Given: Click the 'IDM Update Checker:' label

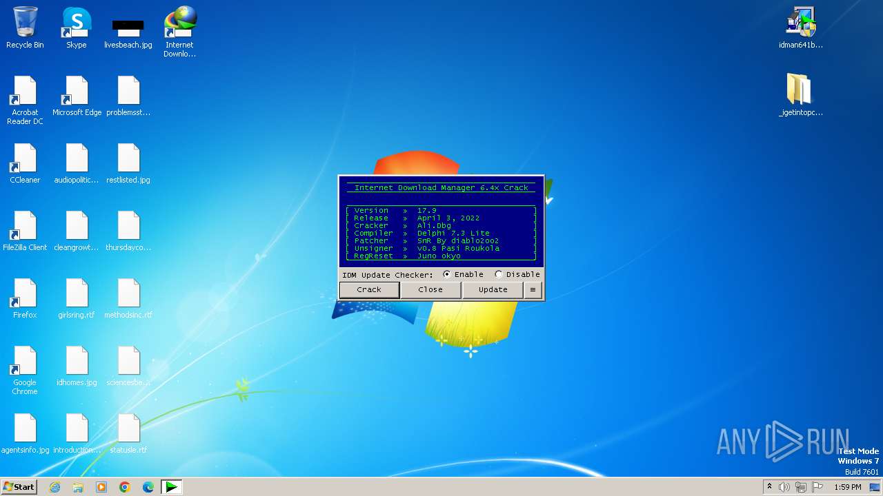Looking at the screenshot, I should click(x=388, y=275).
